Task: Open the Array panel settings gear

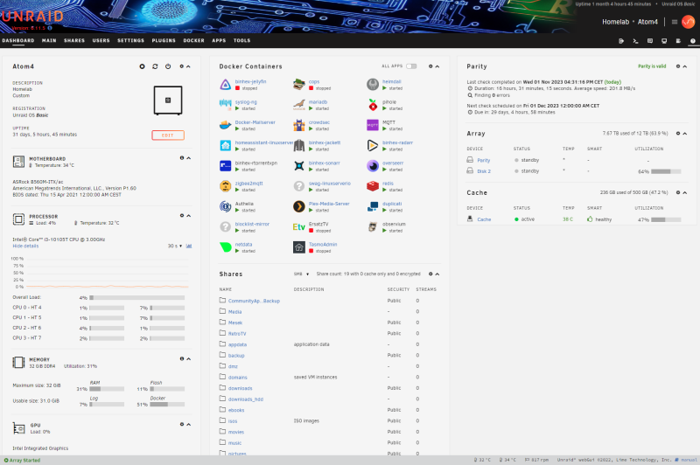Action: (678, 134)
